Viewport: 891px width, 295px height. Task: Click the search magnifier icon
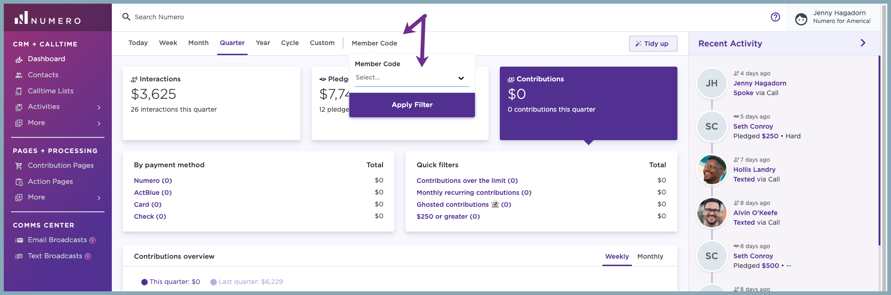click(x=126, y=17)
